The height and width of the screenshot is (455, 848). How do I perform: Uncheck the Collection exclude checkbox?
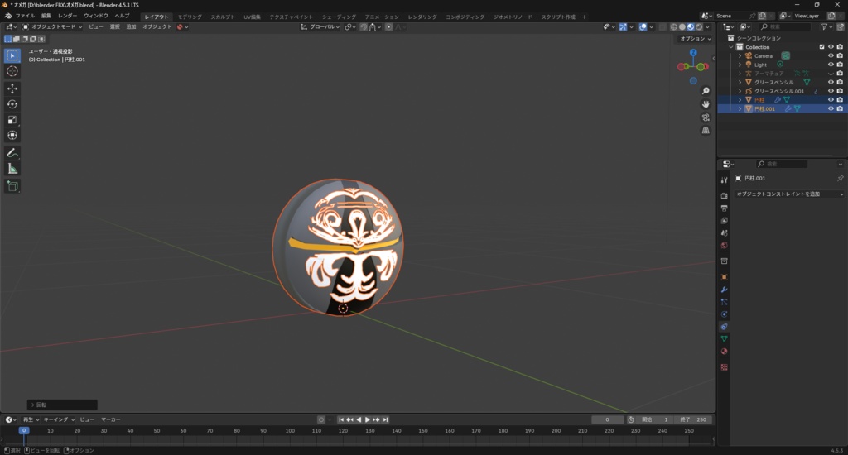click(822, 47)
